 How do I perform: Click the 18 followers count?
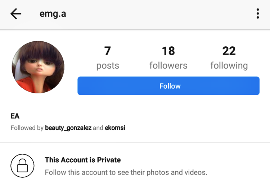pyautogui.click(x=168, y=51)
